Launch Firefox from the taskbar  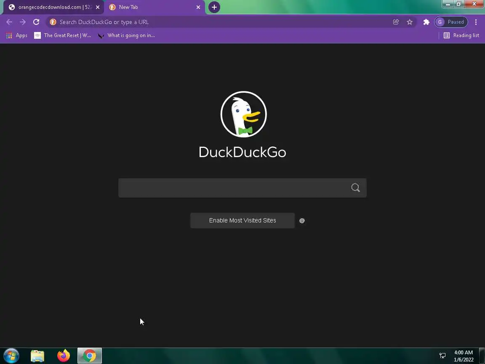pos(64,356)
